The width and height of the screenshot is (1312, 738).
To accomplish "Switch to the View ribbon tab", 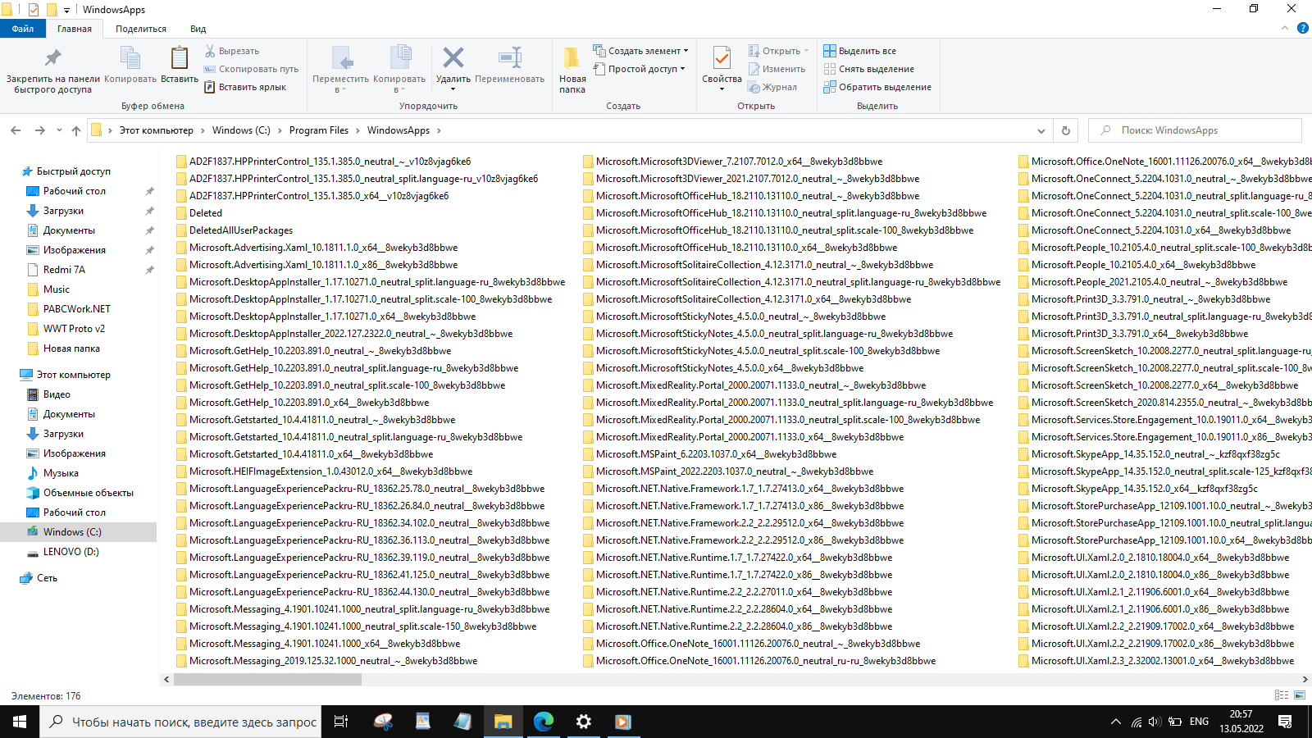I will 198,29.
